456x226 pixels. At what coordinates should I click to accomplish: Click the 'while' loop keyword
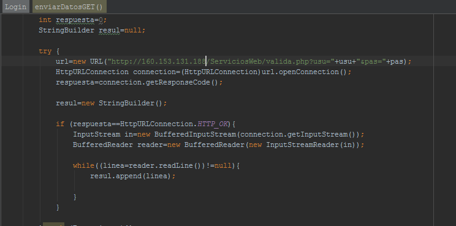click(x=84, y=165)
